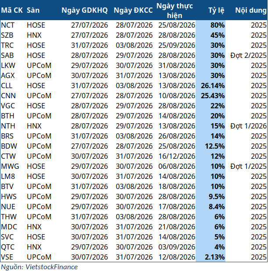Select the 12.5% ratio cell
Viewport: 268px width, 271px height.
tap(215, 146)
